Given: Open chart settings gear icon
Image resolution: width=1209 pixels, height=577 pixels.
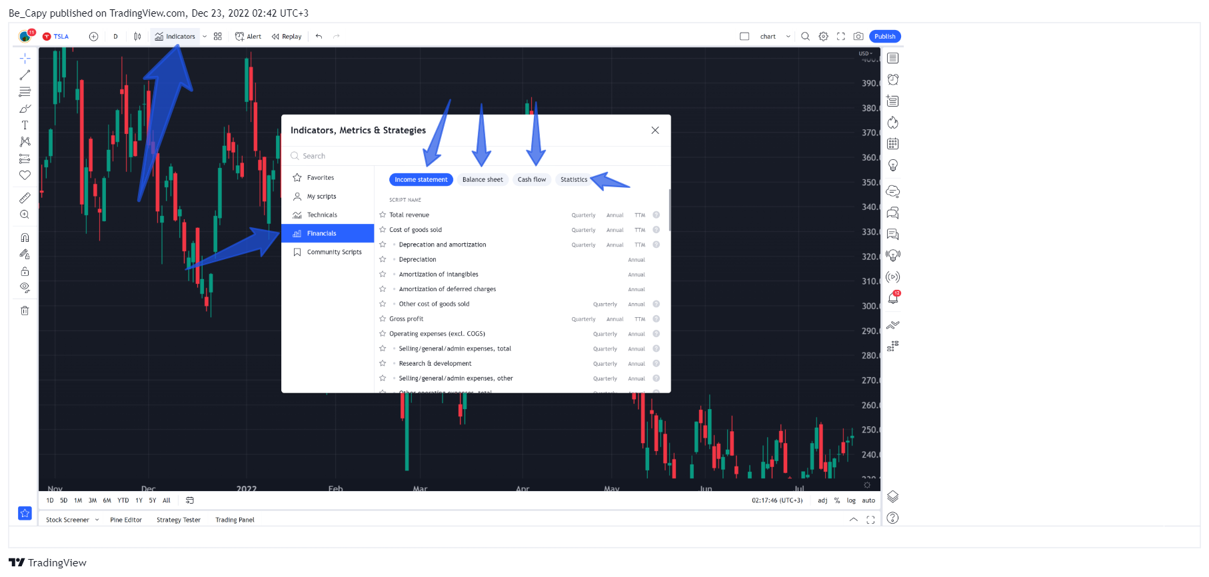Looking at the screenshot, I should [824, 37].
